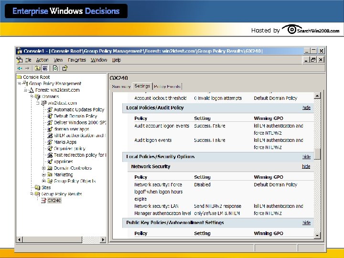
Task: Hide the Network Security section
Action: click(306, 166)
